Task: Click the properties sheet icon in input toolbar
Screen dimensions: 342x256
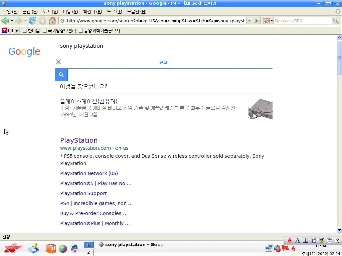Action: [329, 240]
